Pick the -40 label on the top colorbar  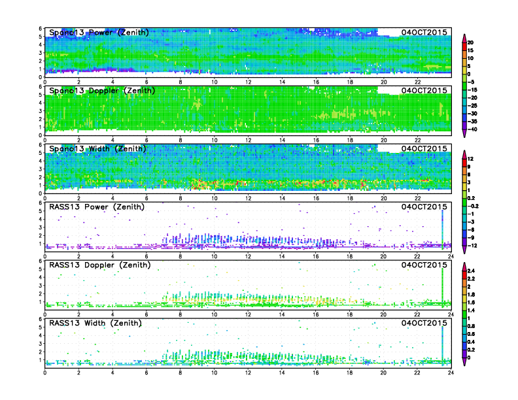click(x=472, y=129)
